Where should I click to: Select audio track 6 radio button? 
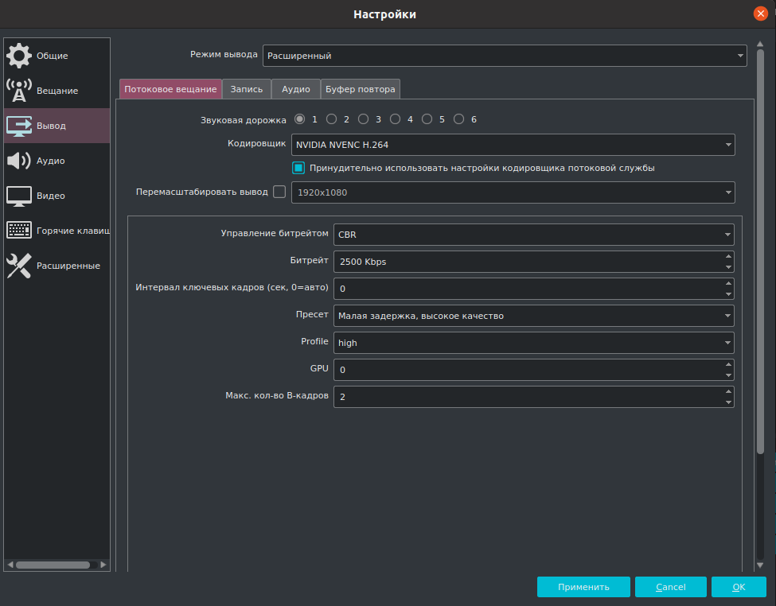[x=458, y=119]
